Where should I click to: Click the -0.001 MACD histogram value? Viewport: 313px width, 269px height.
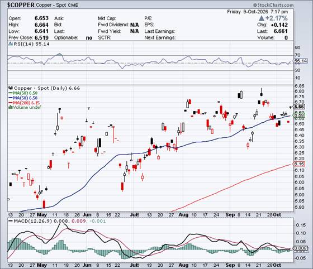[98, 221]
